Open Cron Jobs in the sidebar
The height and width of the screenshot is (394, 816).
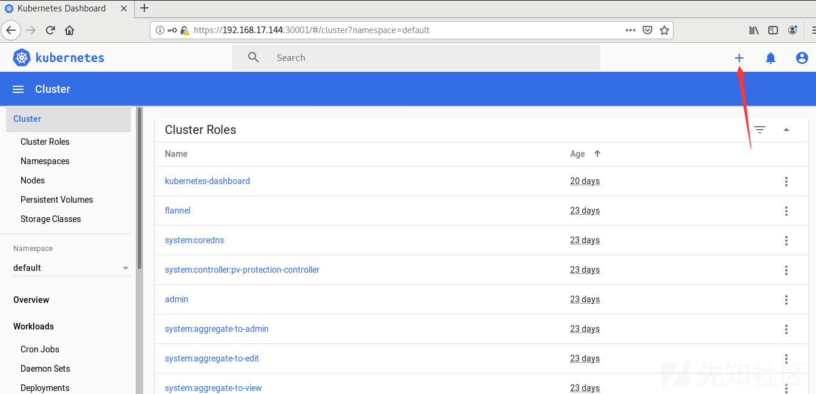(x=40, y=349)
